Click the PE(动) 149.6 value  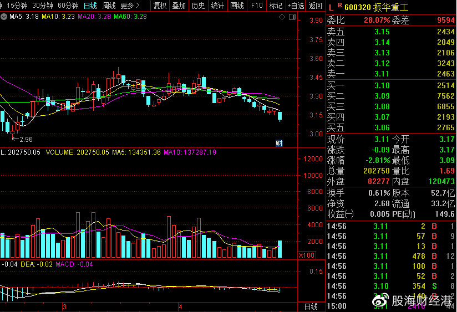(445, 214)
